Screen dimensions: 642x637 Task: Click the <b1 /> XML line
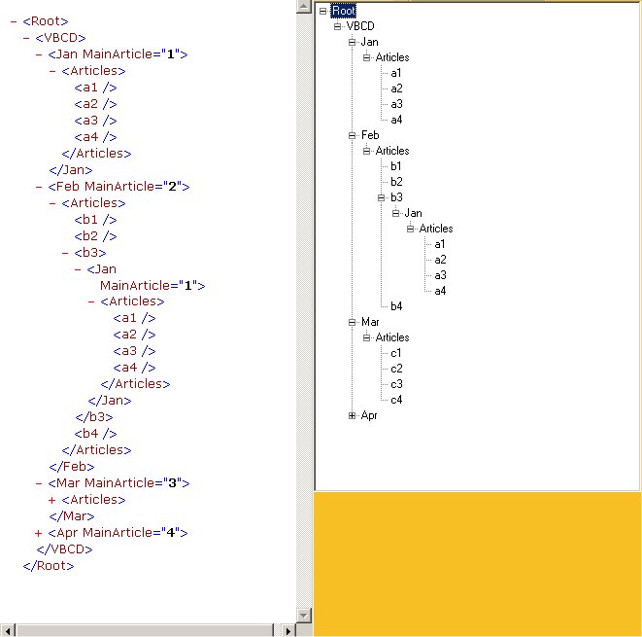pos(95,220)
